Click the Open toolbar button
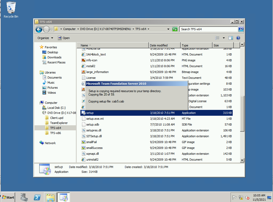273x202 pixels. 64,38
